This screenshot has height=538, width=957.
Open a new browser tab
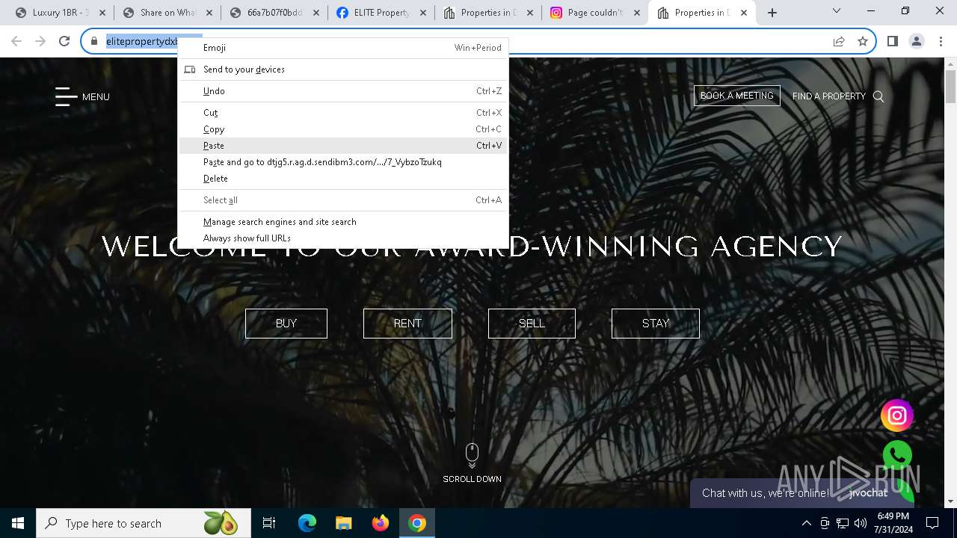772,13
